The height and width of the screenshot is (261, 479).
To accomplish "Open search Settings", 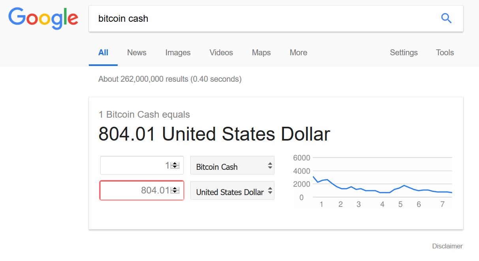I will [x=404, y=53].
